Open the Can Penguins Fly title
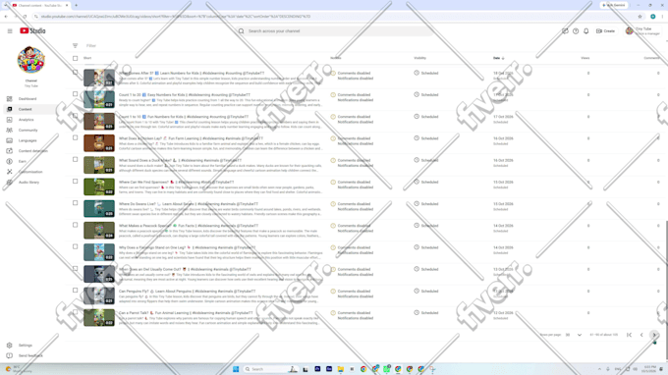 point(187,292)
